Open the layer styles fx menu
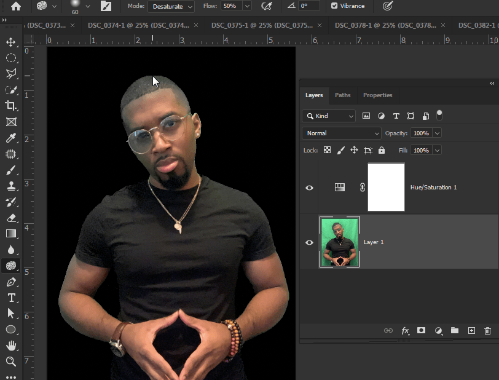 (x=405, y=331)
